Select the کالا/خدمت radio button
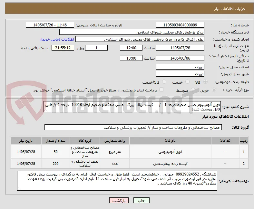Viewport: 254px width, 209px height. pos(164,82)
